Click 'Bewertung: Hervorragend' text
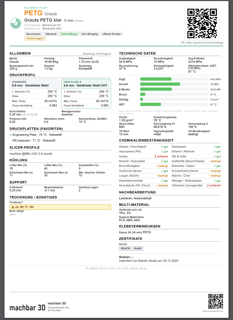This screenshot has width=233, height=320. (x=97, y=54)
